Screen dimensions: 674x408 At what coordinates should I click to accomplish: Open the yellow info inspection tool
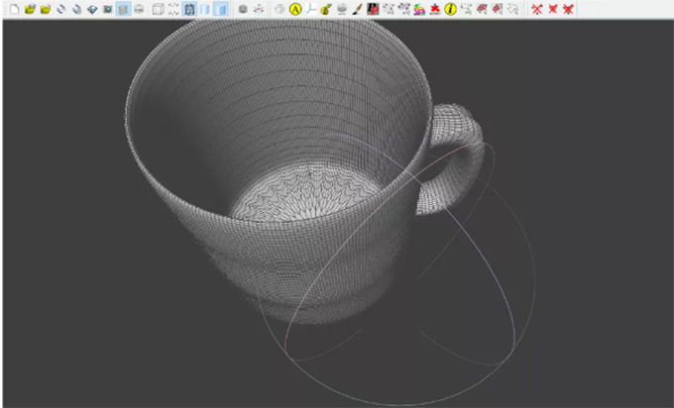(450, 9)
